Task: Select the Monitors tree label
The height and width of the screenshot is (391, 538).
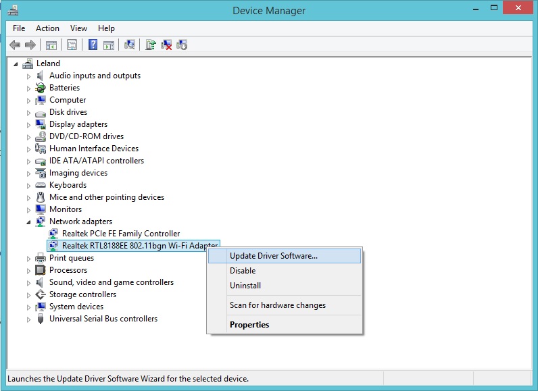Action: point(66,209)
